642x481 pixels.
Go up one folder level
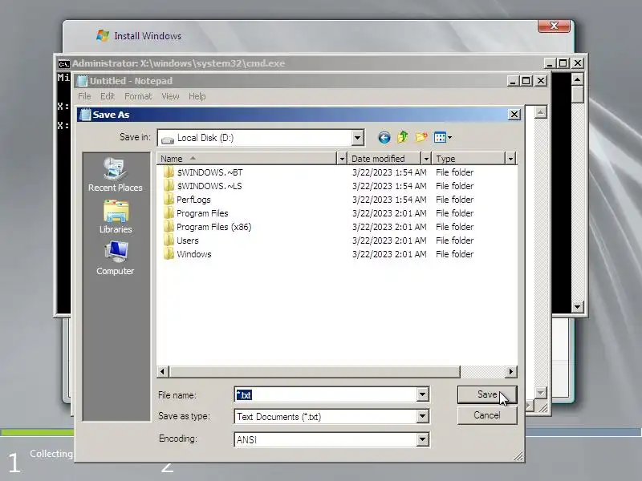point(403,137)
